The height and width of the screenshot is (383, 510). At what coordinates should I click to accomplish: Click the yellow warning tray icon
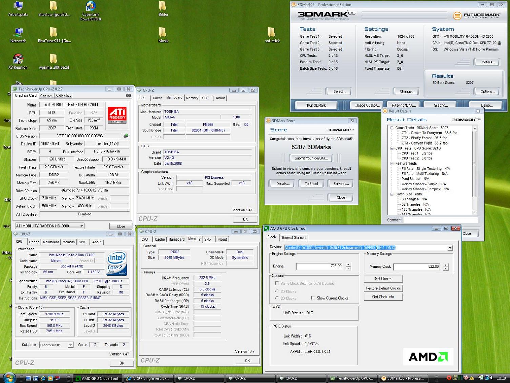[x=472, y=378]
